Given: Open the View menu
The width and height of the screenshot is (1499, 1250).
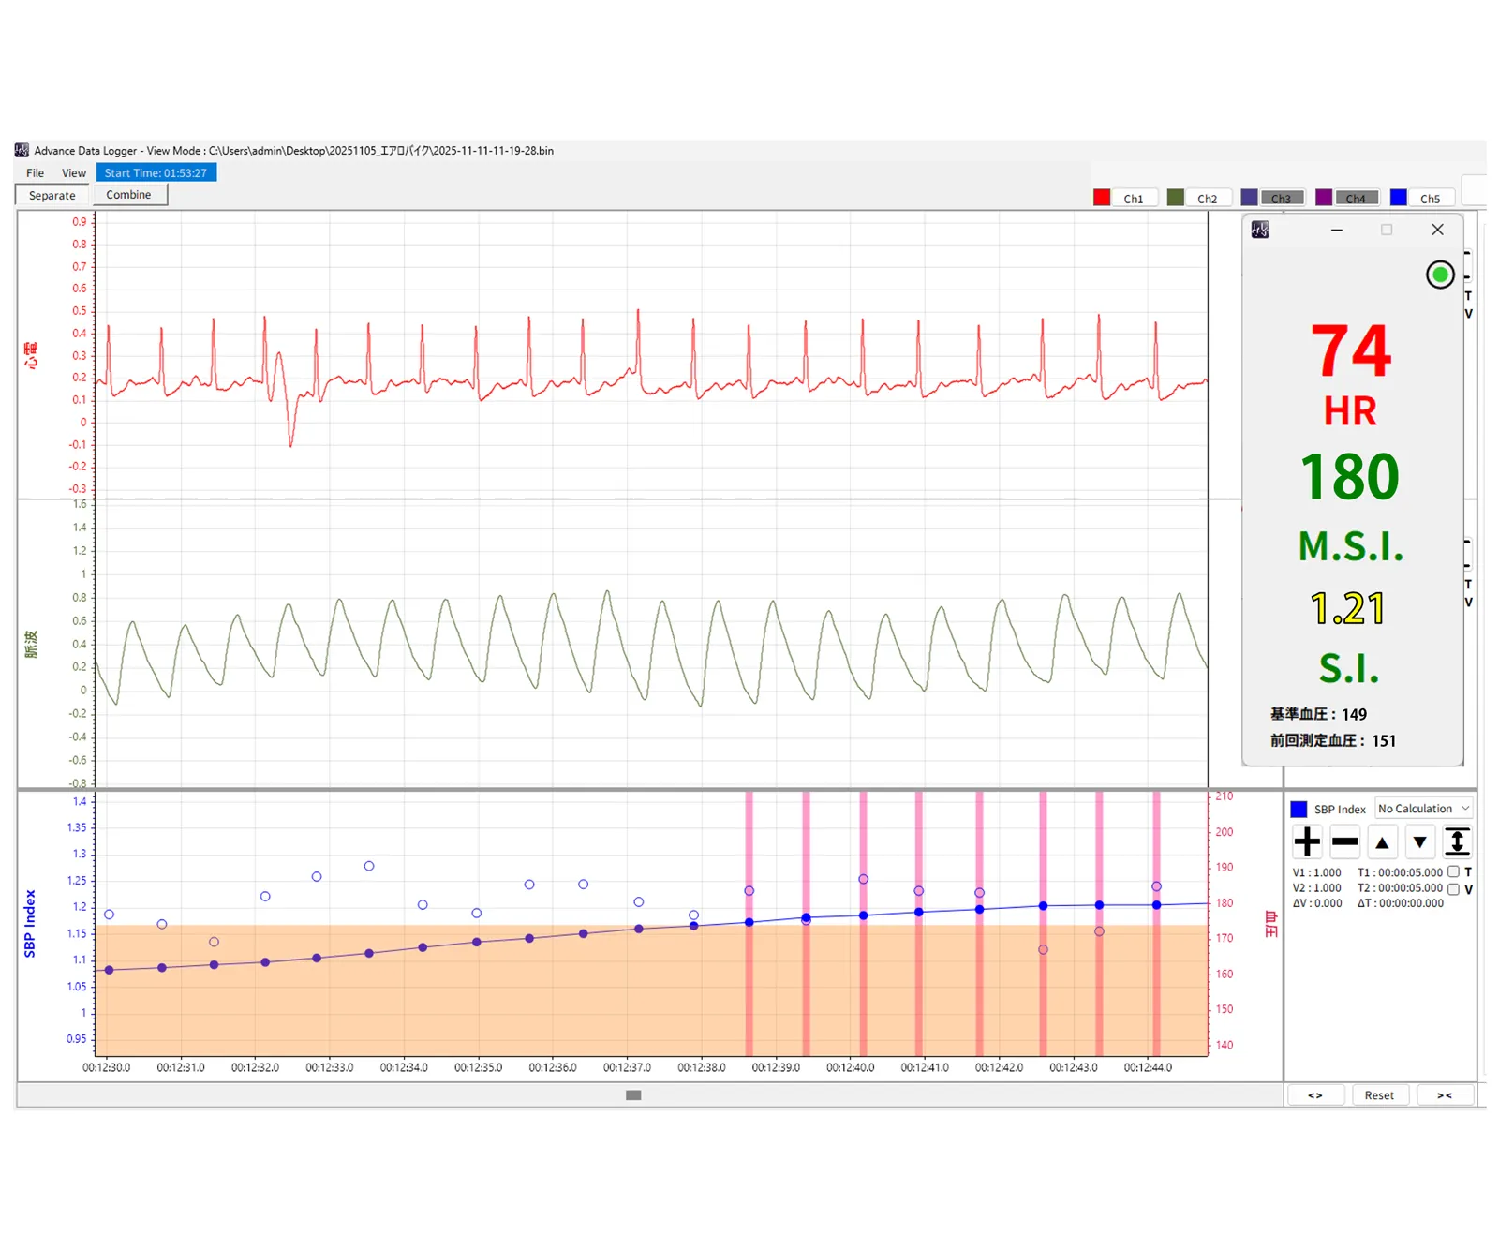Looking at the screenshot, I should (x=74, y=173).
